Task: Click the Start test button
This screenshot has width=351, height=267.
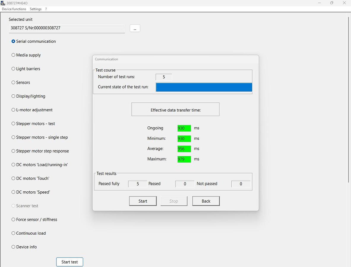Action: click(x=69, y=262)
